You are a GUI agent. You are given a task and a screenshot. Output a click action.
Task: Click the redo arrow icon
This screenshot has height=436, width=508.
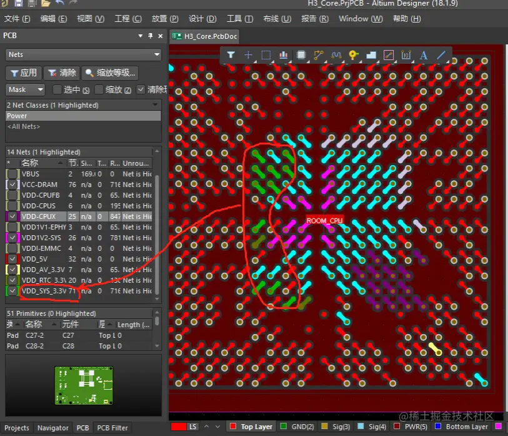click(73, 3)
